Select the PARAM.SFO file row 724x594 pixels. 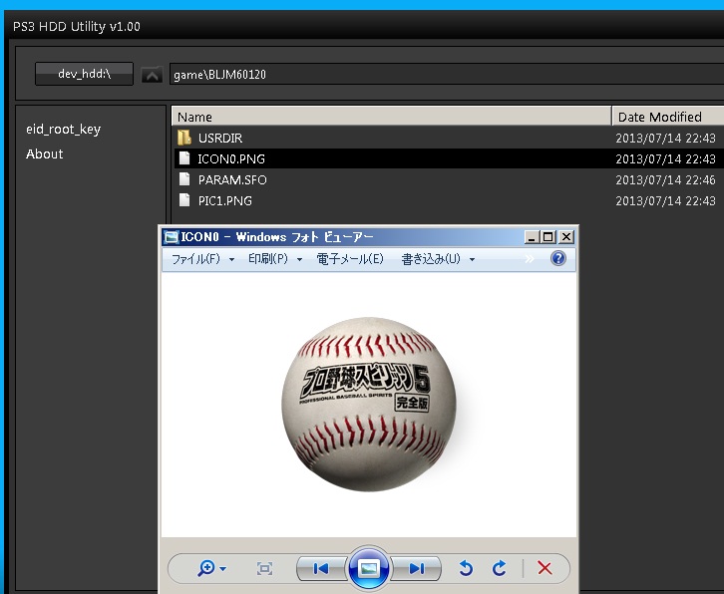(x=448, y=179)
